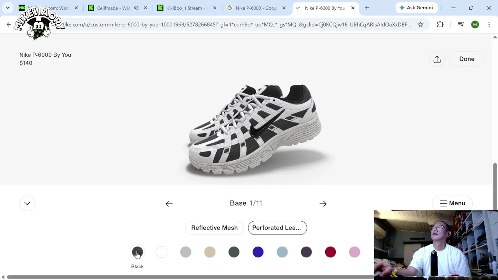The width and height of the screenshot is (498, 280).
Task: Choose the Black color swatch
Action: [137, 252]
